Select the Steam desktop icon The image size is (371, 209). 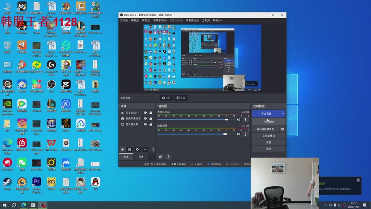(x=7, y=183)
